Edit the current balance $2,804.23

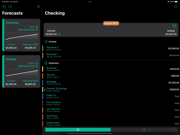point(59,34)
